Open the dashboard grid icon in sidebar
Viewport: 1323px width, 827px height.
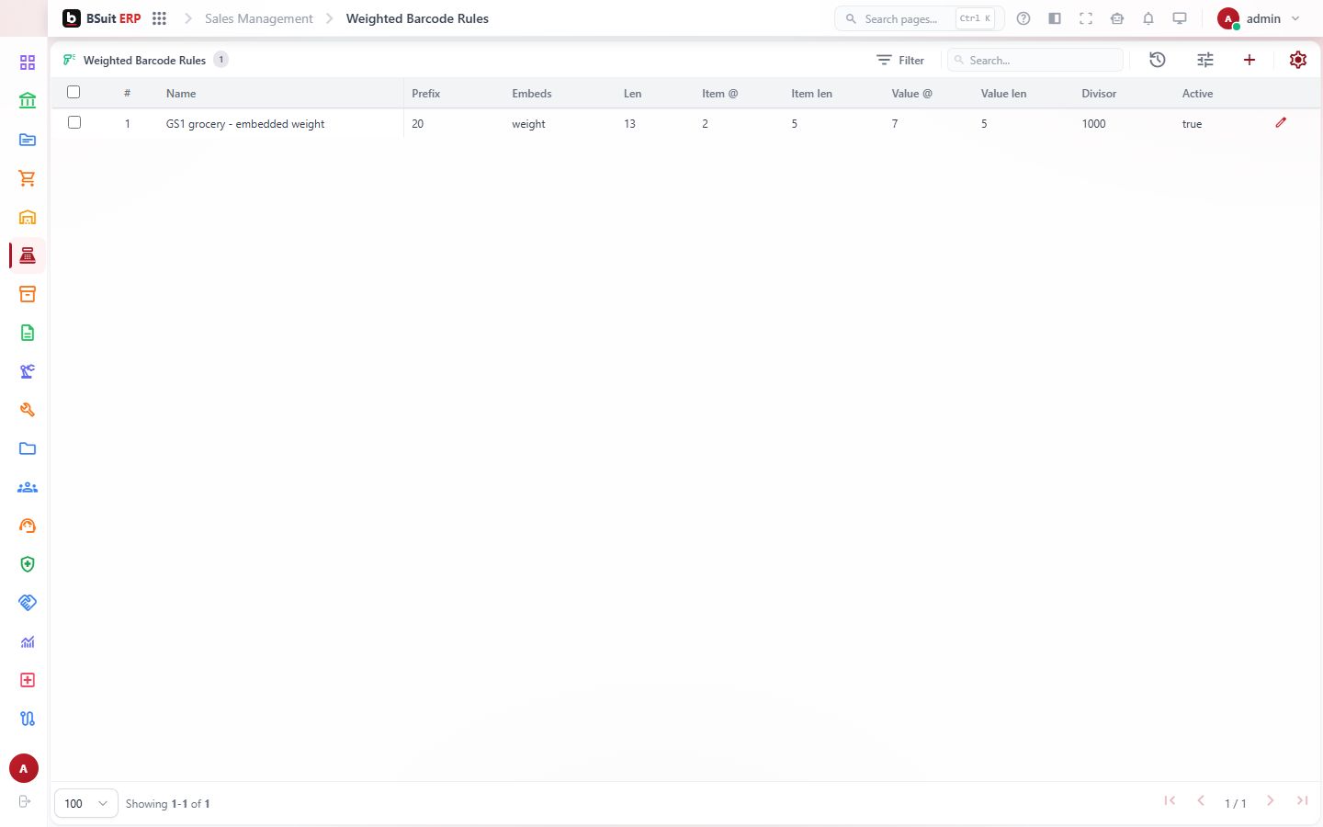[28, 62]
